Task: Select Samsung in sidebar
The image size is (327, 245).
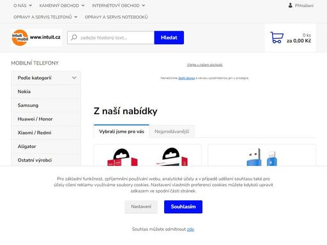Action: [x=46, y=105]
